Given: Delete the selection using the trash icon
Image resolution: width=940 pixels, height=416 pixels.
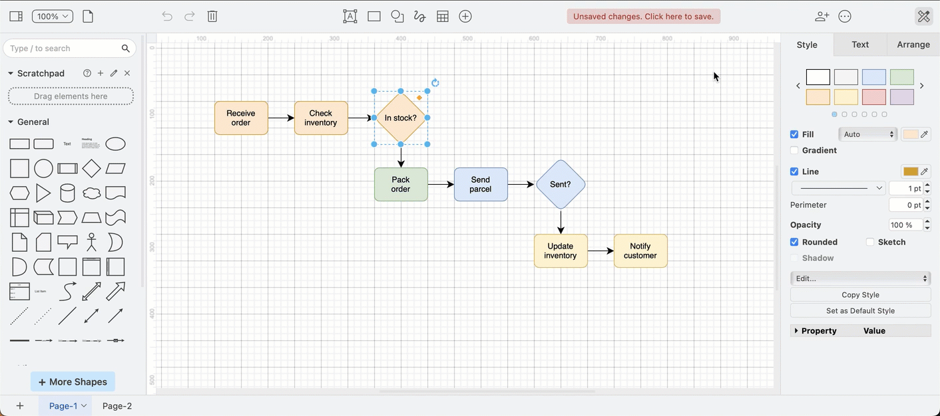Looking at the screenshot, I should [212, 16].
